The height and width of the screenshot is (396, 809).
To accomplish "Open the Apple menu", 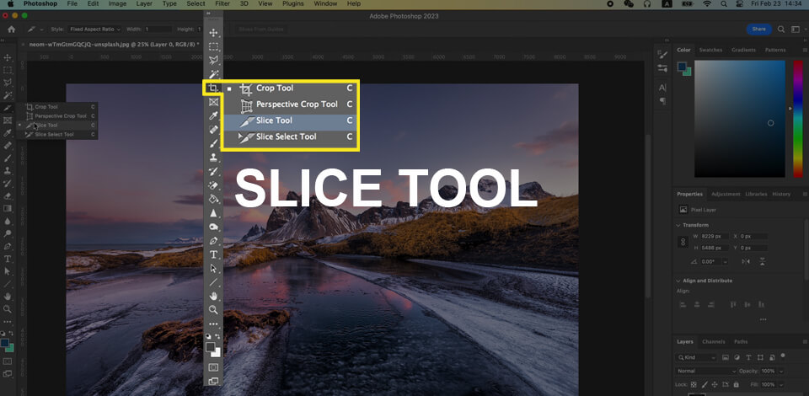I will (10, 3).
